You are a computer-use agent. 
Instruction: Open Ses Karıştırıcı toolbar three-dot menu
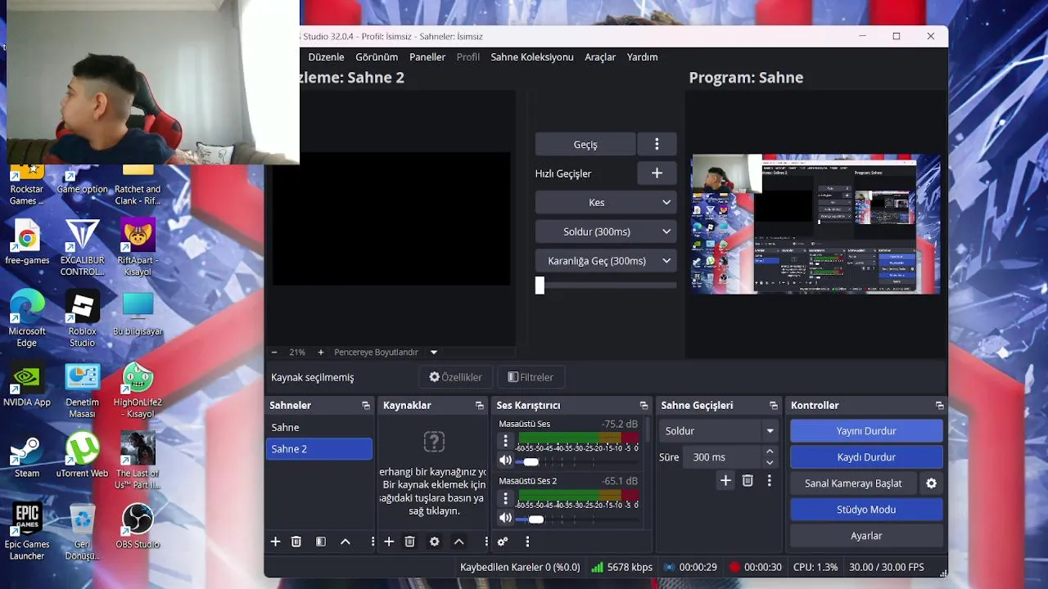(x=527, y=542)
